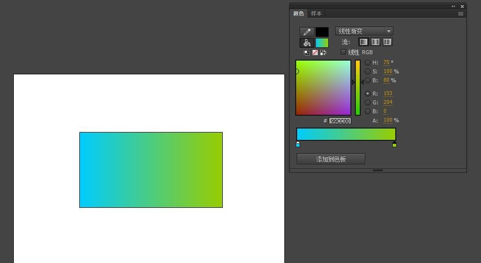Viewport: 481px width, 263px height.
Task: Switch to the 样本 tab
Action: point(316,13)
